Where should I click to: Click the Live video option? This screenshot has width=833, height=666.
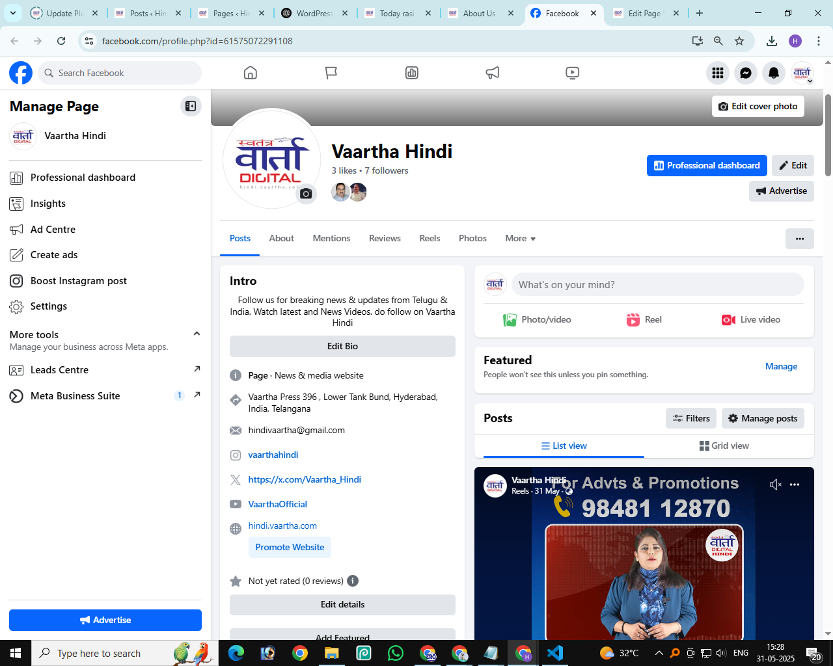tap(751, 319)
